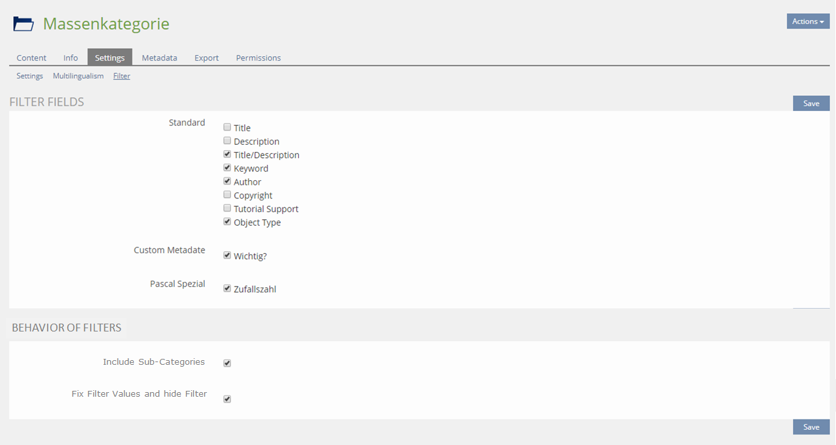Click the top Save button
836x445 pixels.
(x=811, y=103)
